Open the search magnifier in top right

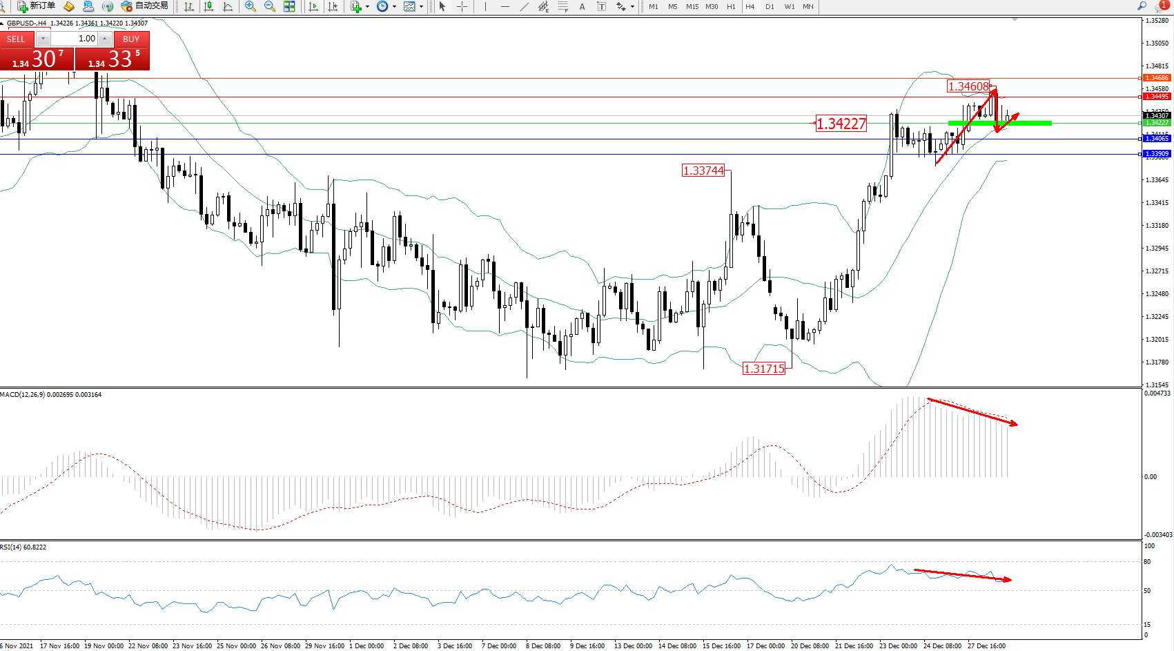[1142, 6]
